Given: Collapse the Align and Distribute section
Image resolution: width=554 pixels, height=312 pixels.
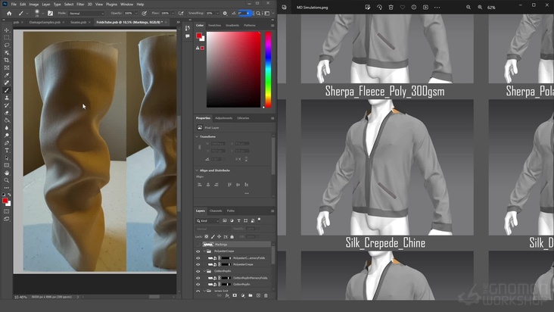Looking at the screenshot, I should [197, 170].
